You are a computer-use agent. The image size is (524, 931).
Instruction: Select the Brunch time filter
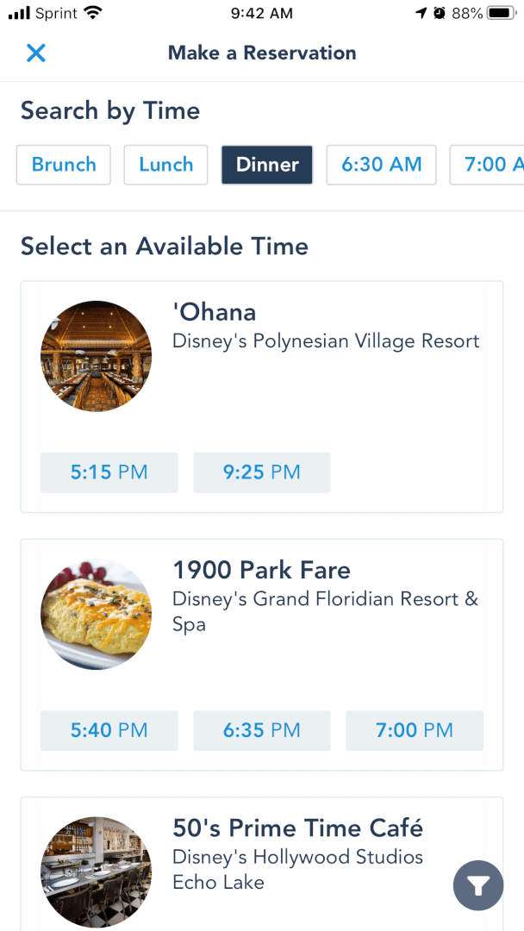(x=64, y=165)
